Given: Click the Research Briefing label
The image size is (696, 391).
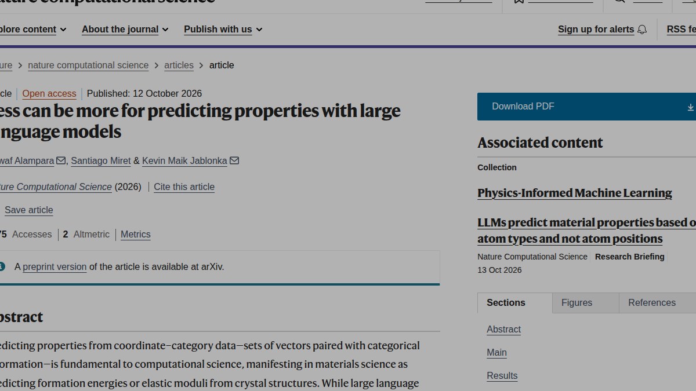Looking at the screenshot, I should tap(630, 257).
